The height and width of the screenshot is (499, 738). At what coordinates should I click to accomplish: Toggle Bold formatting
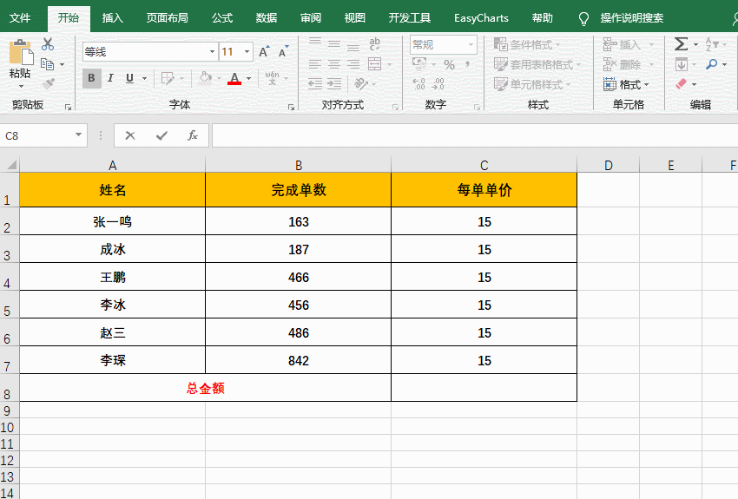92,78
